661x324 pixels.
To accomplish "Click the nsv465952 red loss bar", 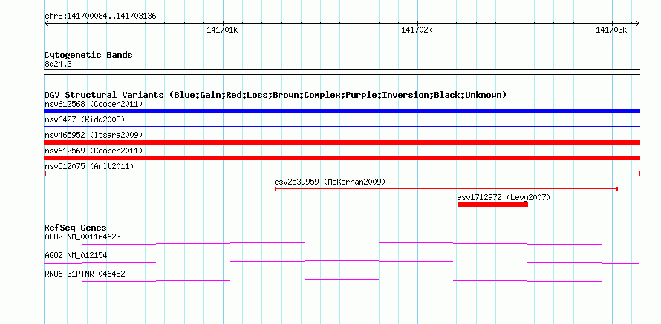I will coord(342,142).
